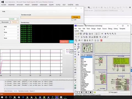Open Visual Studio OUTILS menu
Image resolution: width=132 pixels, height=99 pixels.
coord(58,5)
